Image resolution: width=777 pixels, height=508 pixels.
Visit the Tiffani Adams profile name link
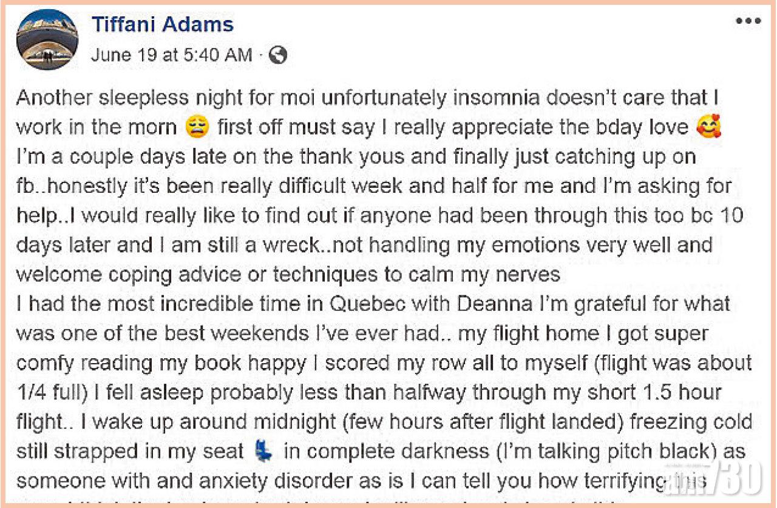pyautogui.click(x=162, y=25)
